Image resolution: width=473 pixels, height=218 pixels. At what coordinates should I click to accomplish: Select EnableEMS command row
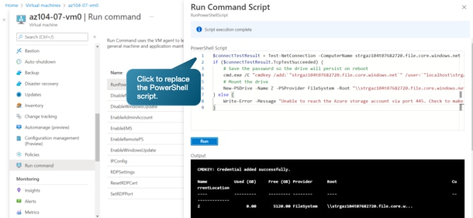145,128
